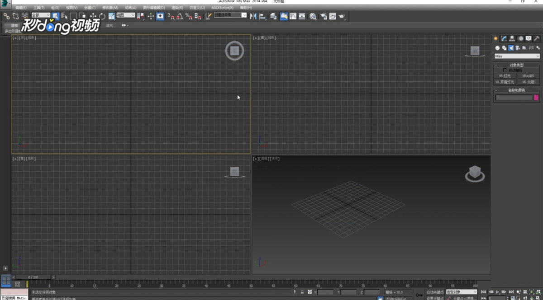
Task: Open the Views menu (视图)
Action: tap(72, 8)
